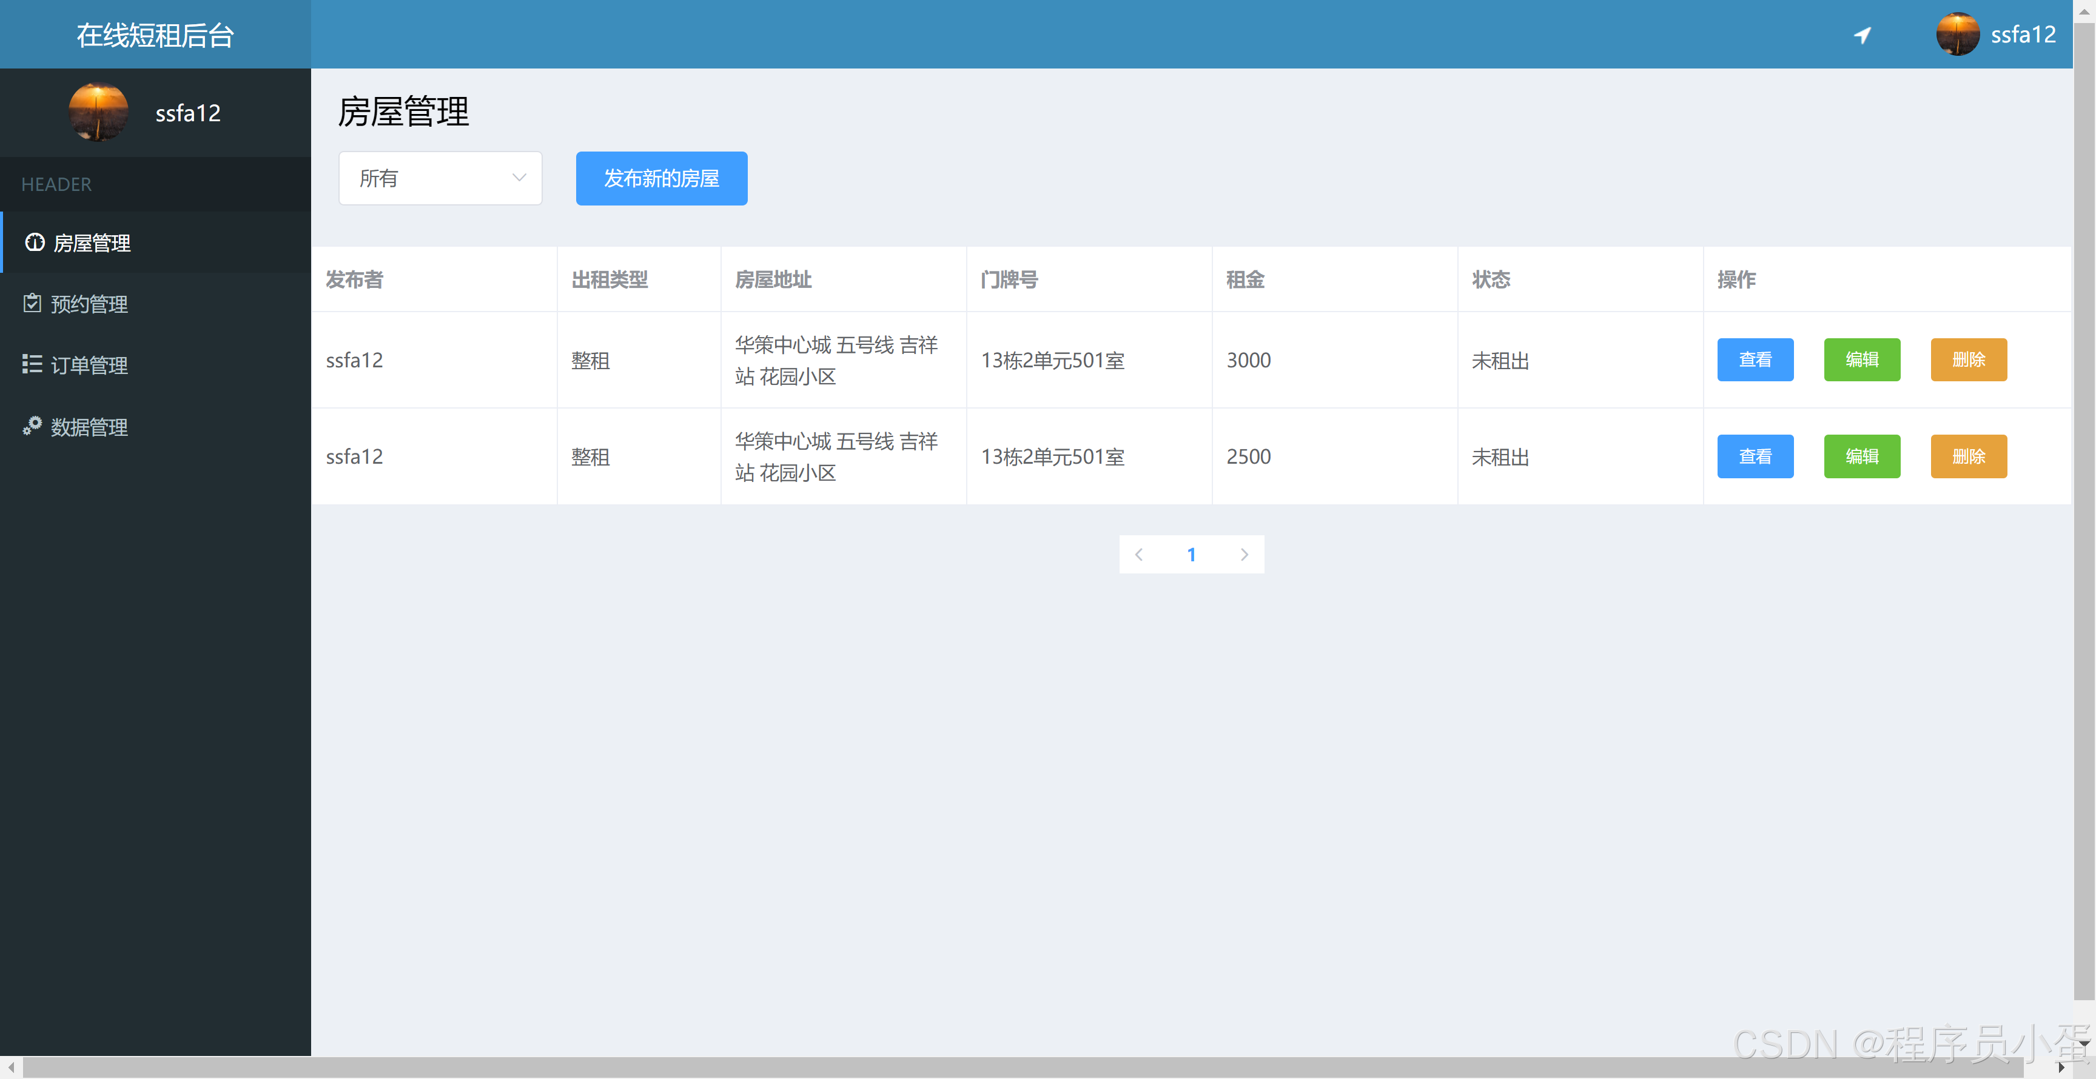Open 房屋管理 menu item
Viewport: 2096px width, 1079px height.
pos(155,242)
